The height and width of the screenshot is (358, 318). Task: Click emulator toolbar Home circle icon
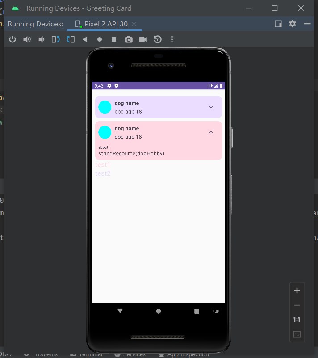100,39
